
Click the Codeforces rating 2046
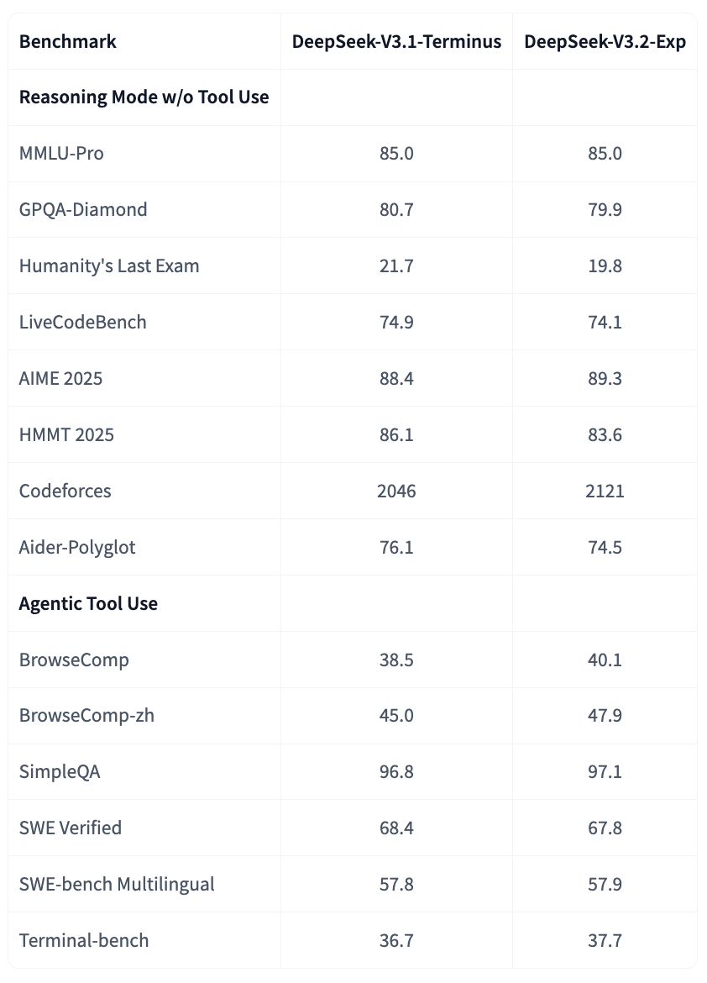point(396,491)
